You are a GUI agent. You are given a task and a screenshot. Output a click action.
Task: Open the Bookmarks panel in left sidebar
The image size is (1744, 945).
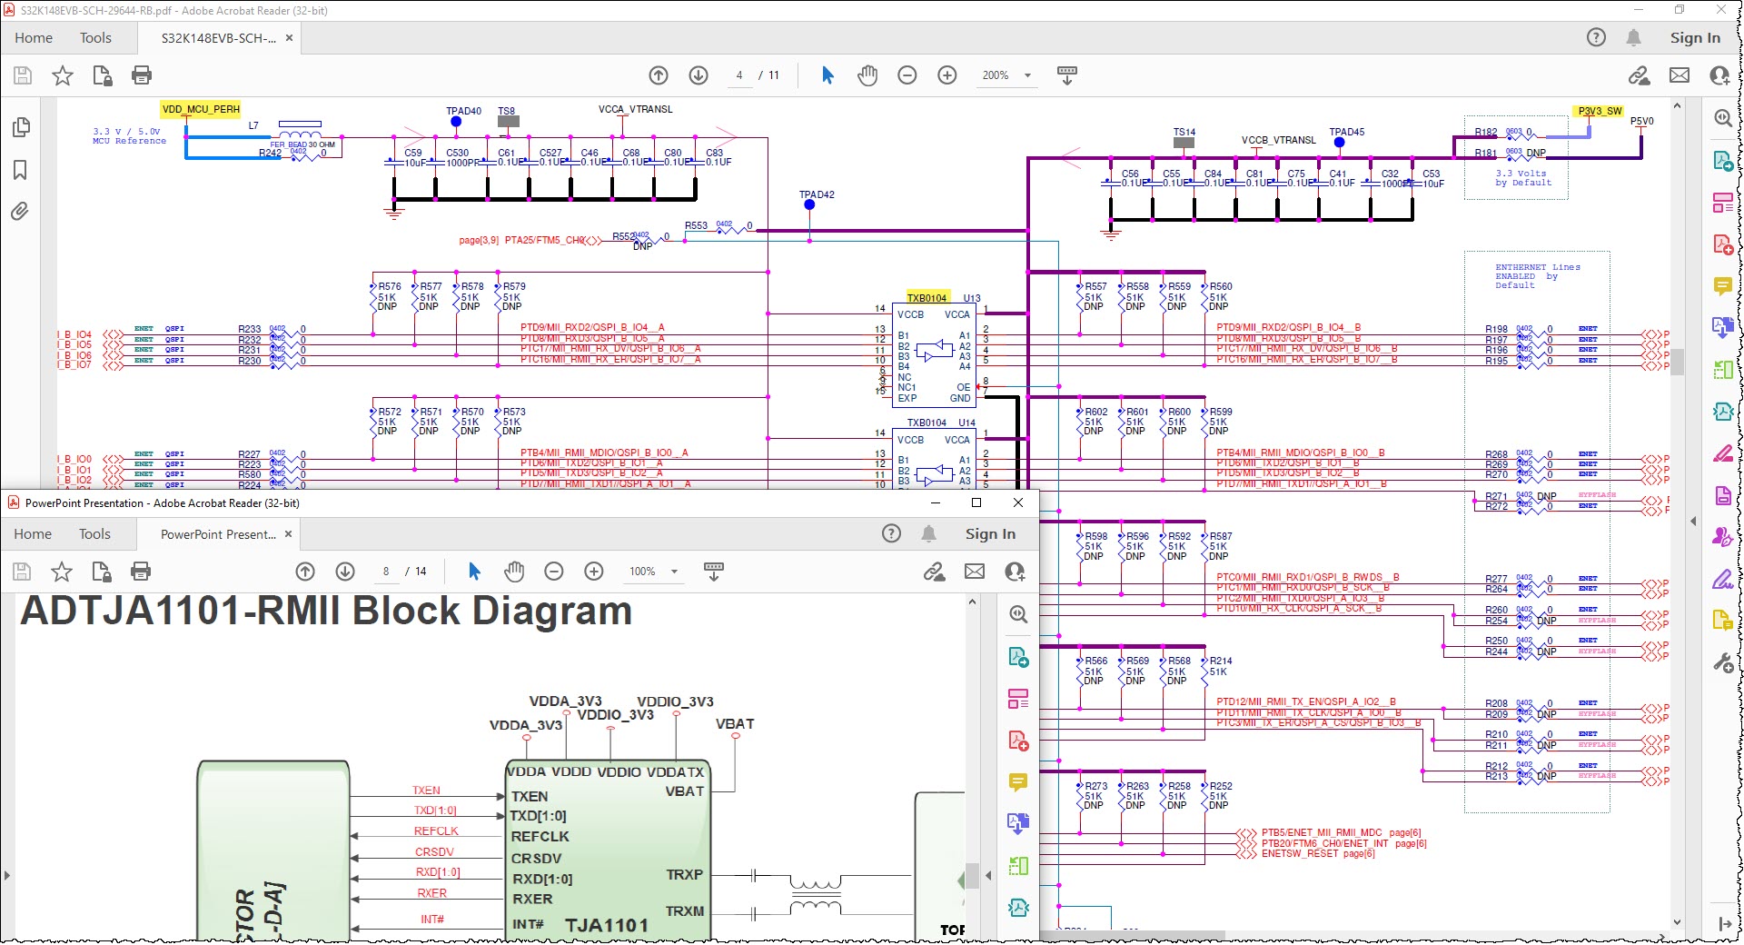(20, 170)
